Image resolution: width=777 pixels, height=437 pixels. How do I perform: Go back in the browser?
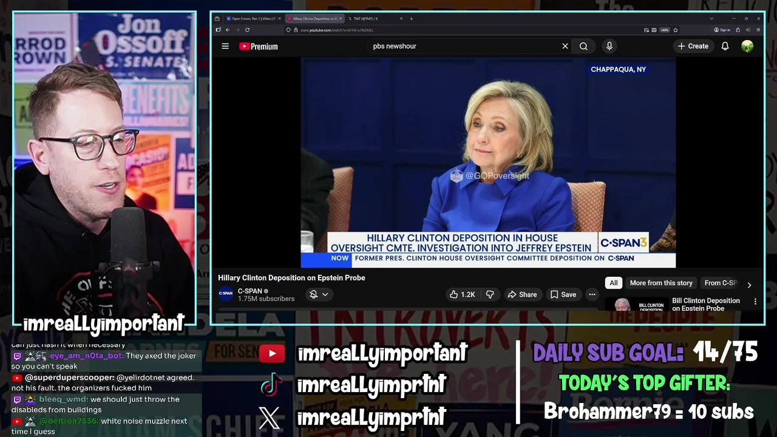click(x=228, y=30)
